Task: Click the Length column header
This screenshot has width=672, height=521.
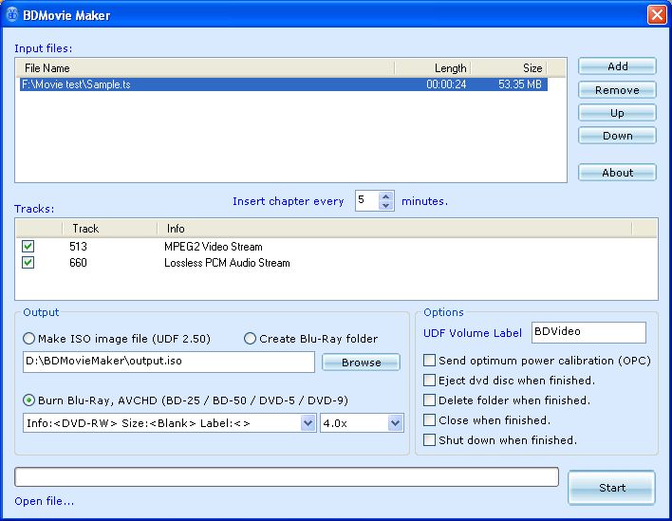Action: click(433, 68)
